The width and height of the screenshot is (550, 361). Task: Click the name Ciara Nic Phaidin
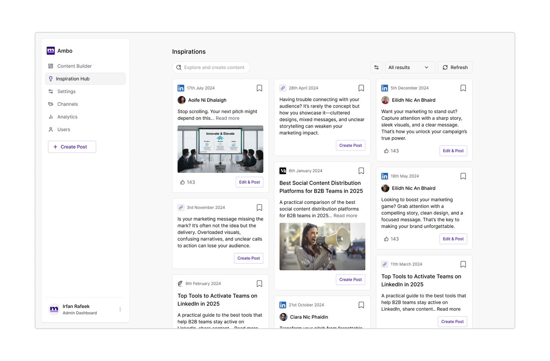309,317
